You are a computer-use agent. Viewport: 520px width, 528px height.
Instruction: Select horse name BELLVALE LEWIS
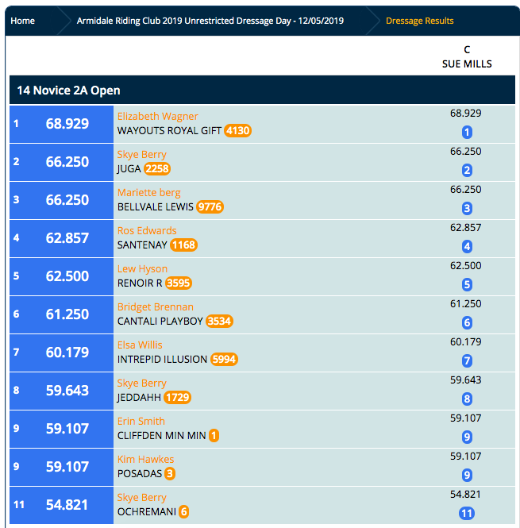coord(156,206)
